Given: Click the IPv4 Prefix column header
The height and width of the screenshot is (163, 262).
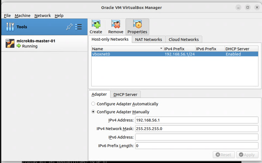Looking at the screenshot, I should coord(179,49).
